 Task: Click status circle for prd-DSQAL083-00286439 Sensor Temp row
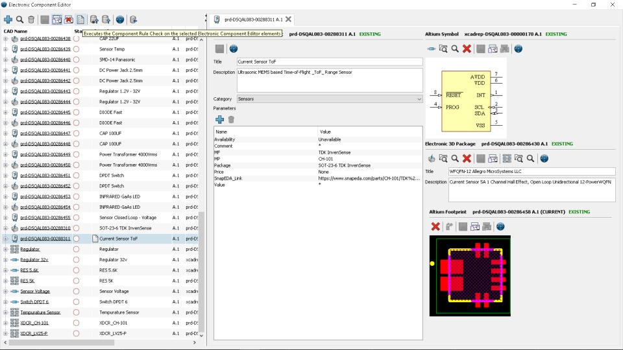(77, 49)
